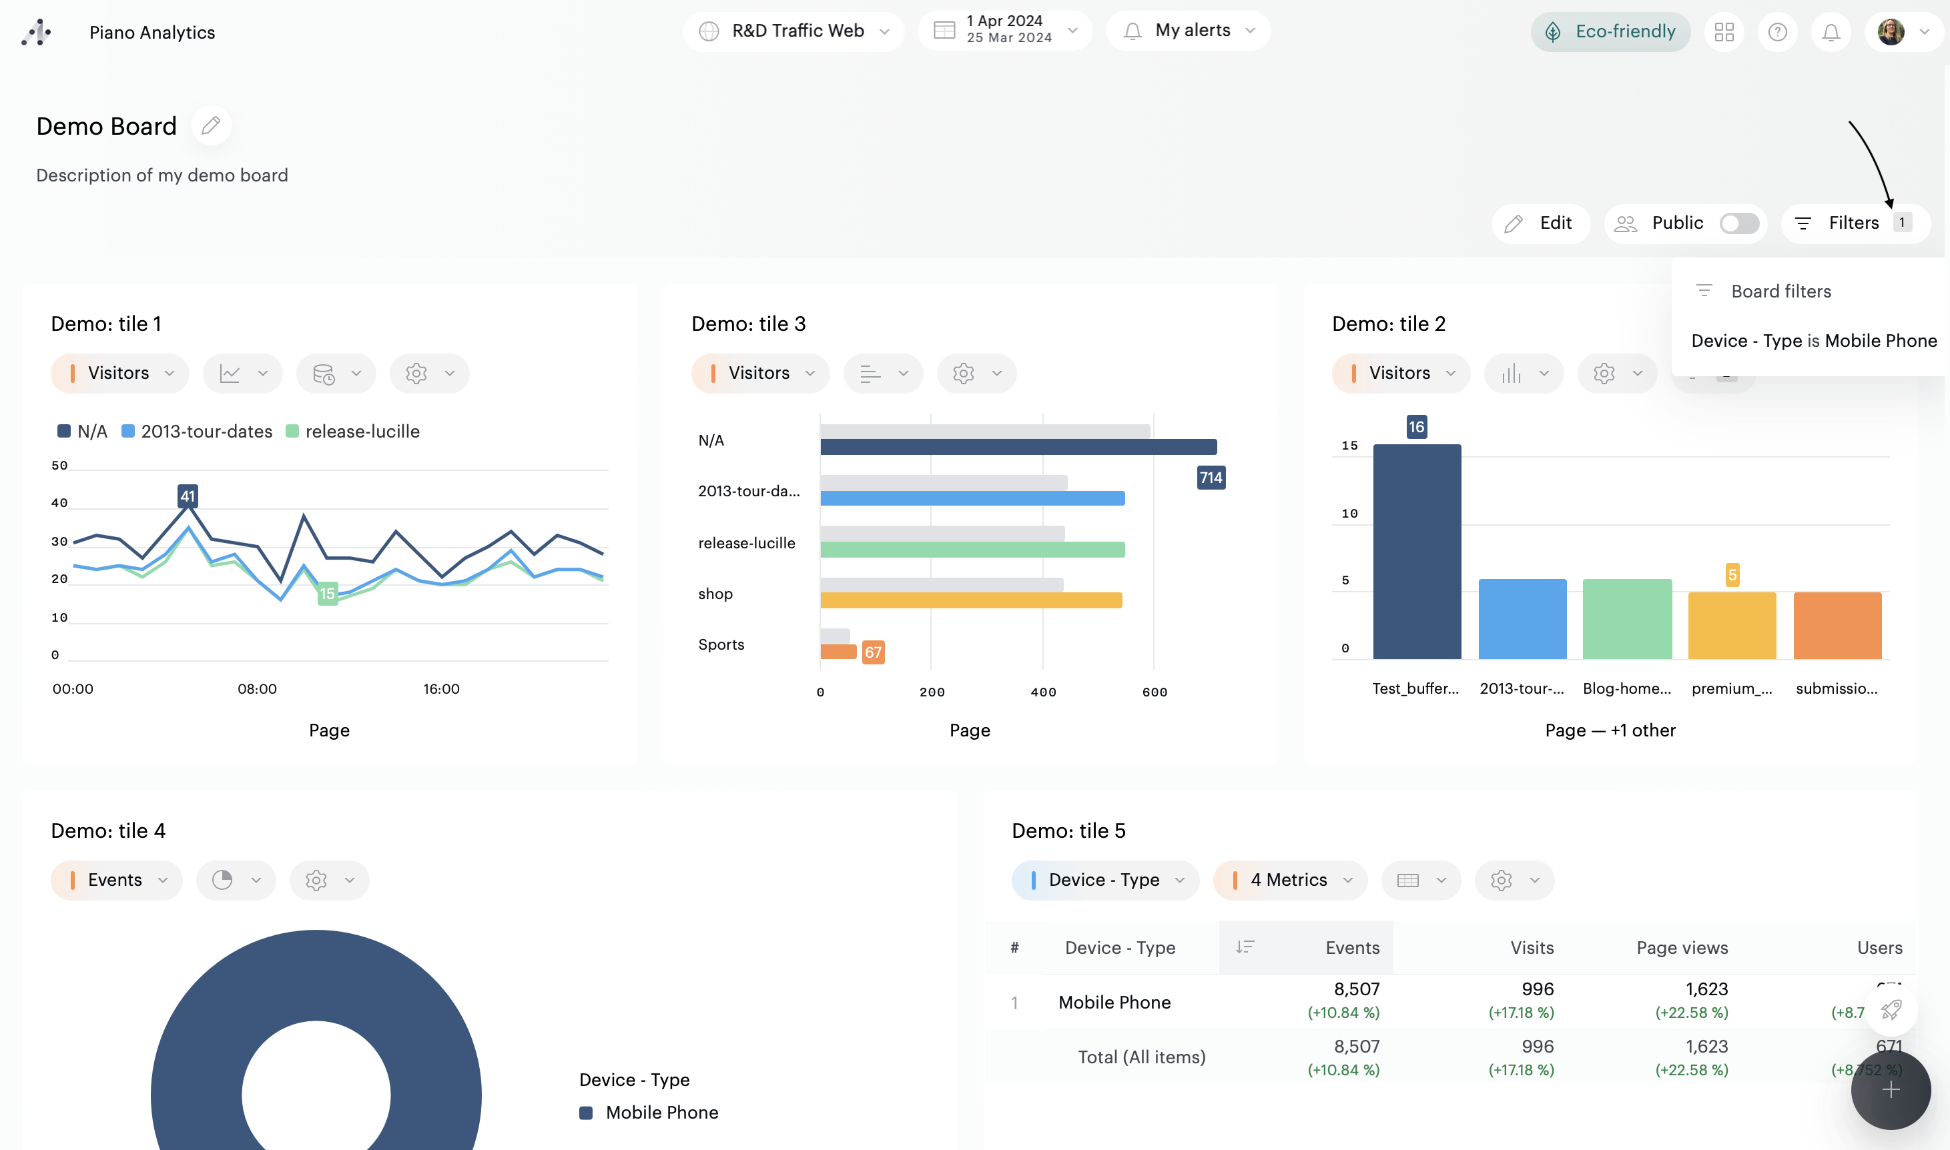Click the Filters button
This screenshot has width=1950, height=1150.
tap(1854, 224)
